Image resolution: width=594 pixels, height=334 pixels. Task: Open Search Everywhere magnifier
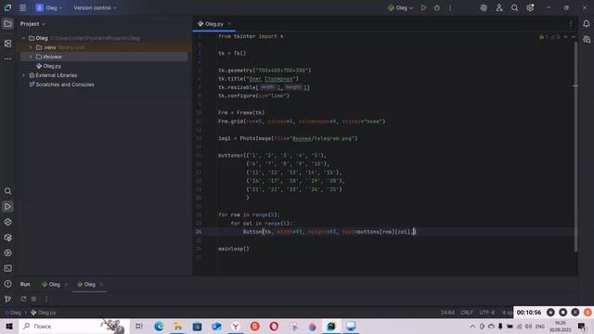pyautogui.click(x=514, y=7)
